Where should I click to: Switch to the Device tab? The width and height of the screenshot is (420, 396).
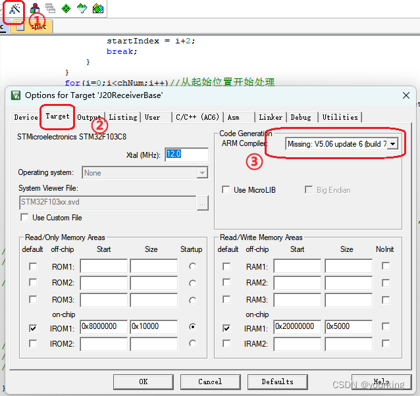tap(26, 117)
